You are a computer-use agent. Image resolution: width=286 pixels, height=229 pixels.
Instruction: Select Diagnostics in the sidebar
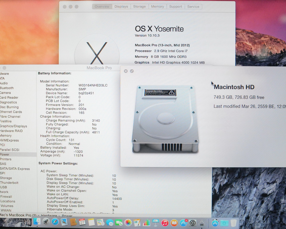pyautogui.click(x=8, y=102)
